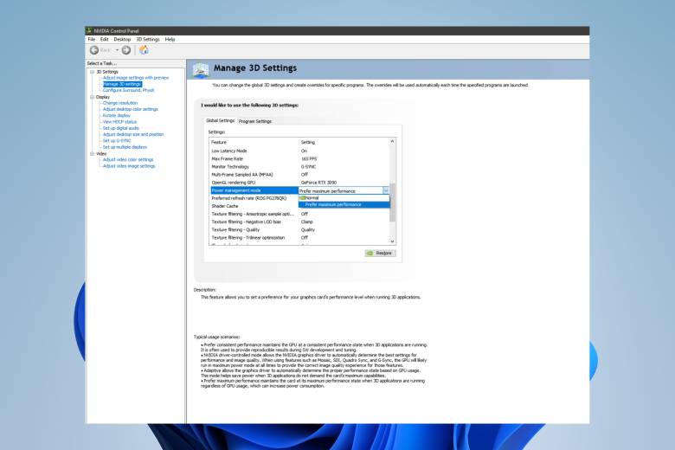Select the OpenGL rendering GPU row
Viewport: 675px width, 450px height.
tap(299, 183)
